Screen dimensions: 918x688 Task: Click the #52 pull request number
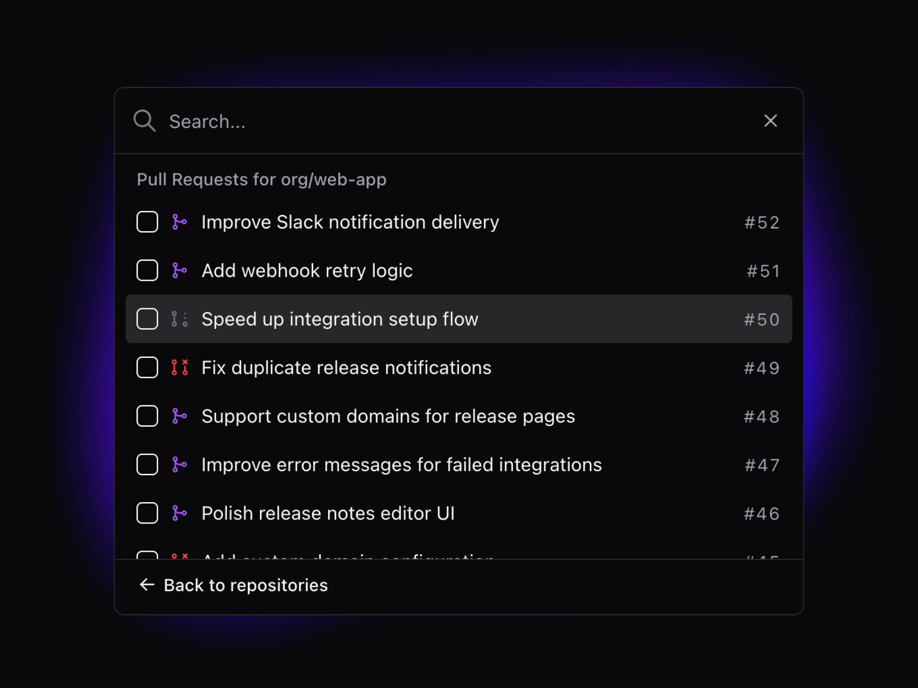762,223
